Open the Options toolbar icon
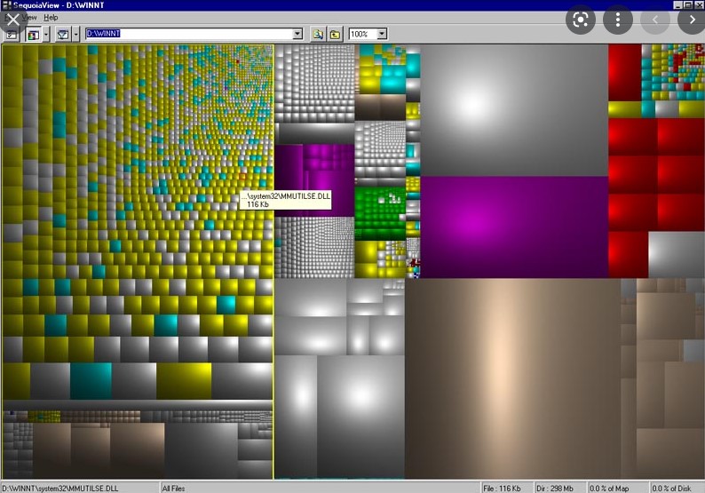Image resolution: width=705 pixels, height=493 pixels. 12,34
